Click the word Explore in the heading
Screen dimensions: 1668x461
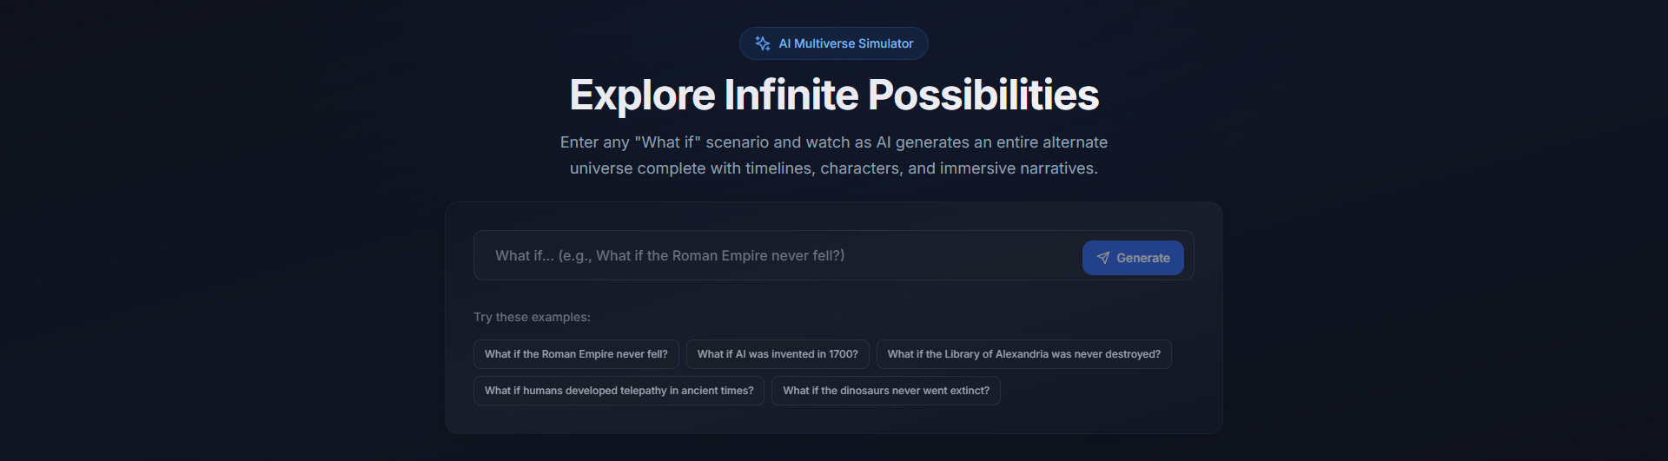tap(642, 95)
